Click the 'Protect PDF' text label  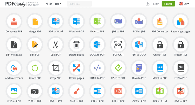click(x=181, y=55)
